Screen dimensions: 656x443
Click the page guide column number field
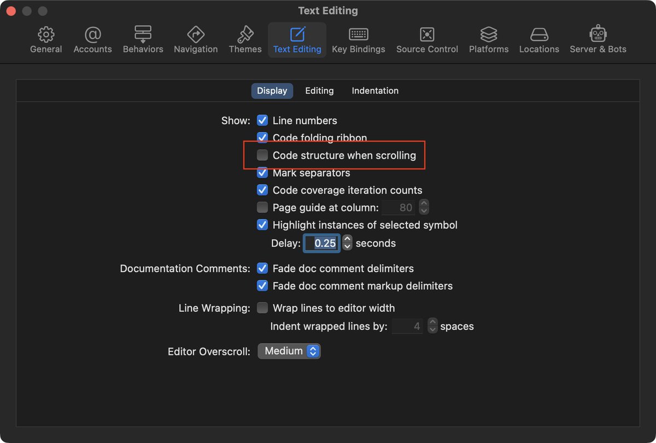point(398,207)
